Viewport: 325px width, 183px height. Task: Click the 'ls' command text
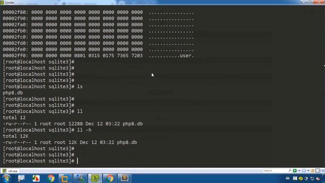80,87
